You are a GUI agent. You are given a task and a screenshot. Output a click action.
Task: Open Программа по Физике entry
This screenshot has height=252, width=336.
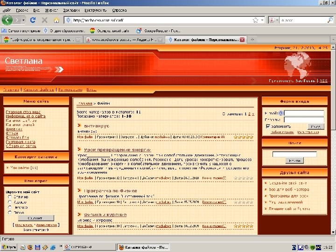tap(110, 191)
